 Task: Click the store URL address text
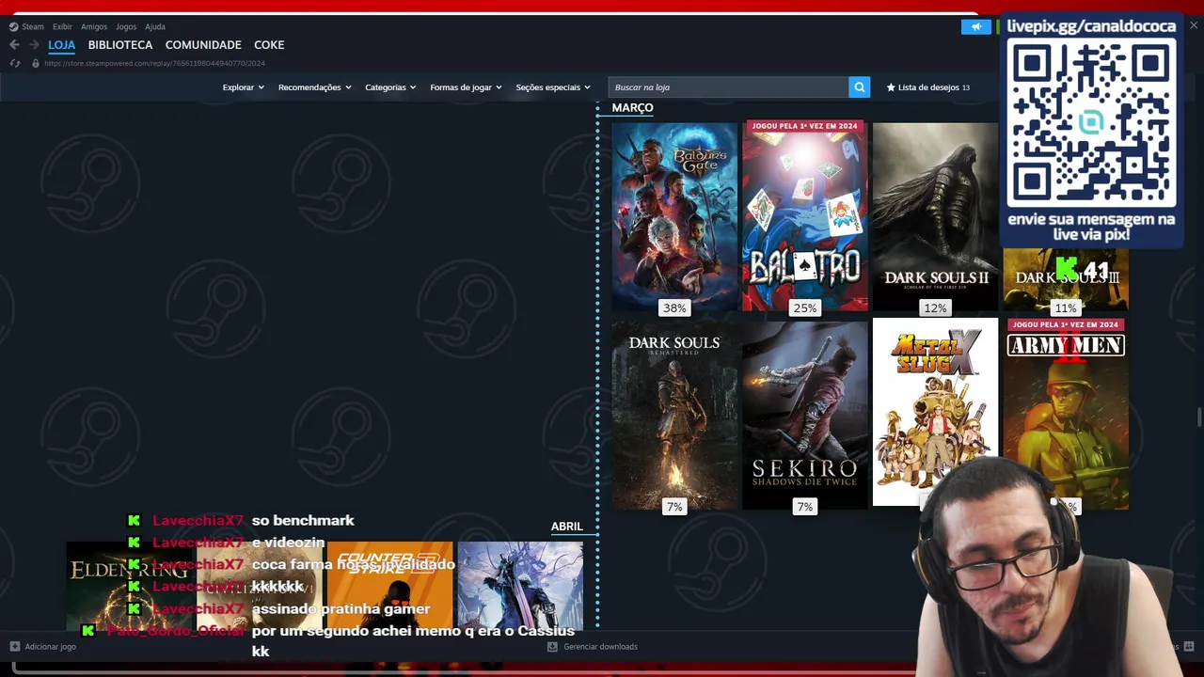(154, 63)
